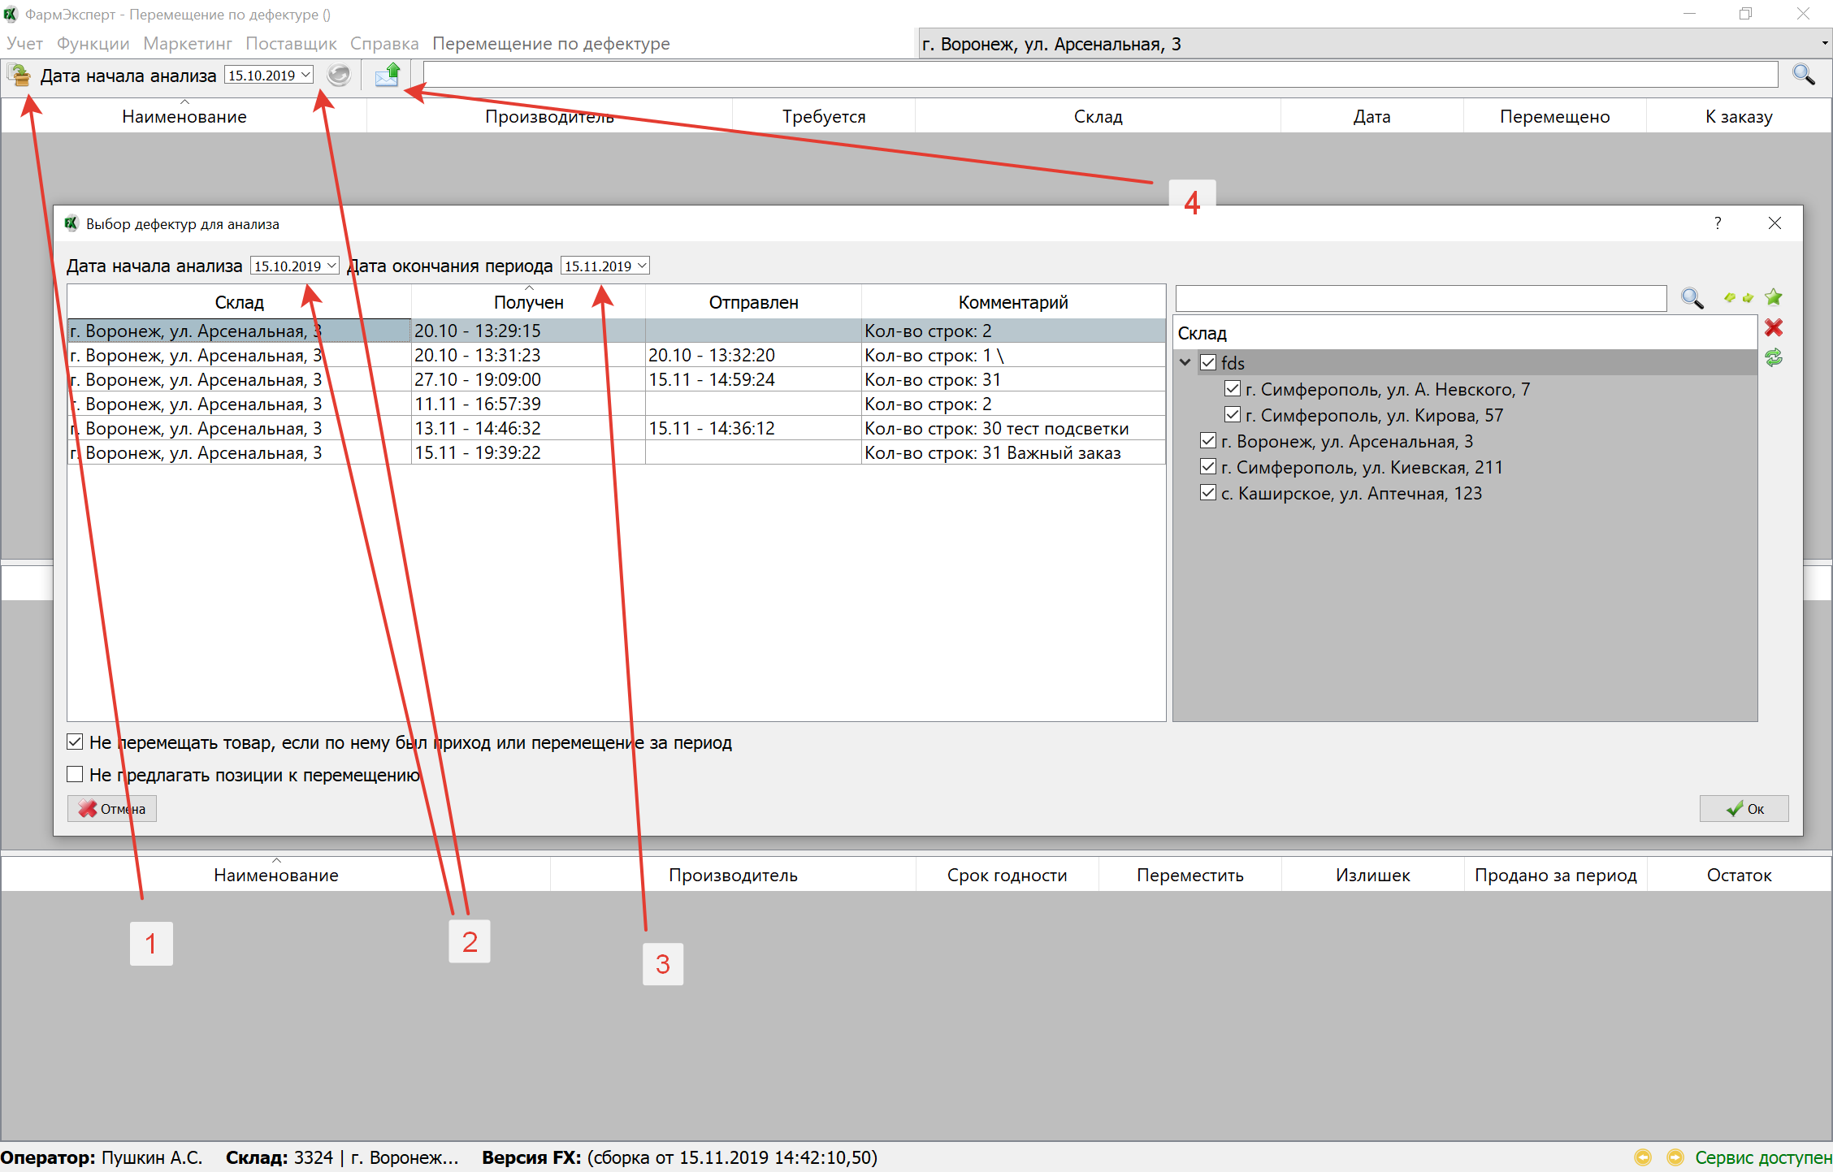Open the dialog's "Дата начала анализа" date dropdown
Viewport: 1833px width, 1172px height.
331,266
